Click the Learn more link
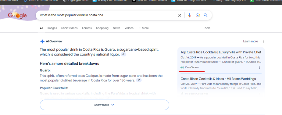The height and width of the screenshot is (115, 282). tap(251, 41)
